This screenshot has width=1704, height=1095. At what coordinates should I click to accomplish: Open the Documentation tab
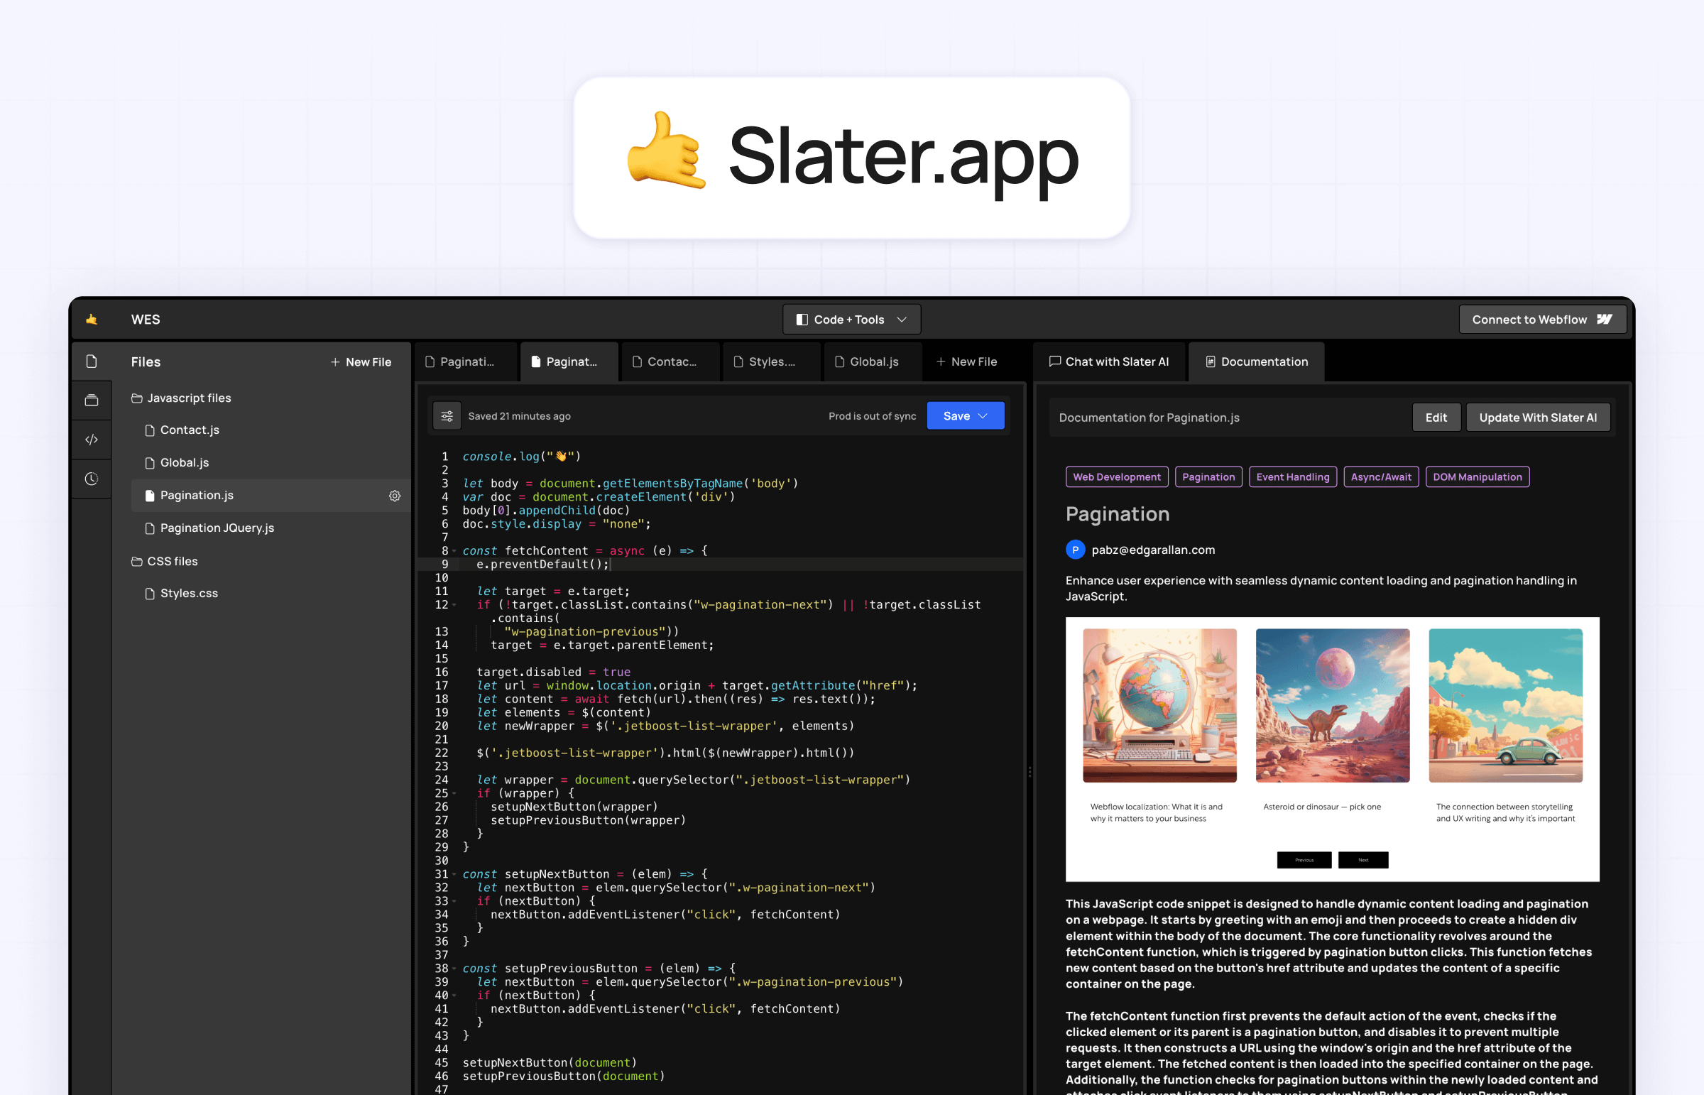pyautogui.click(x=1257, y=362)
